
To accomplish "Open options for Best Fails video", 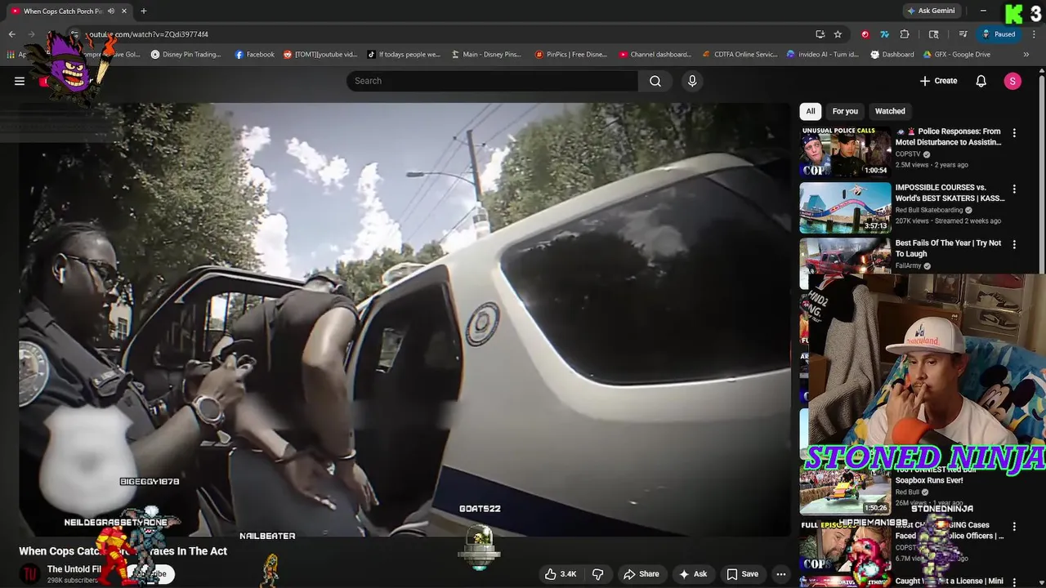I will tap(1014, 244).
